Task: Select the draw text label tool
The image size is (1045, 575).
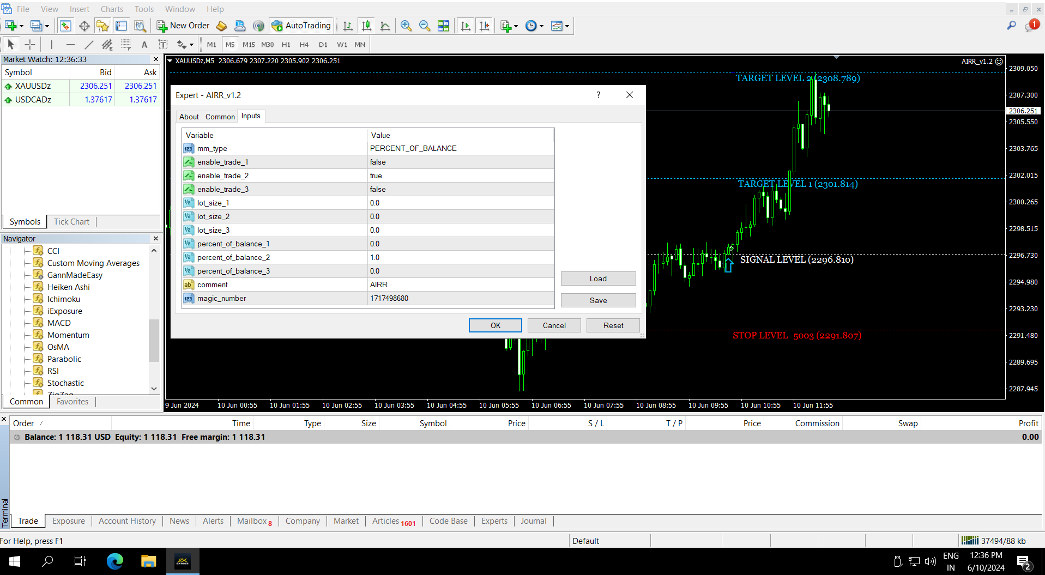Action: (162, 45)
